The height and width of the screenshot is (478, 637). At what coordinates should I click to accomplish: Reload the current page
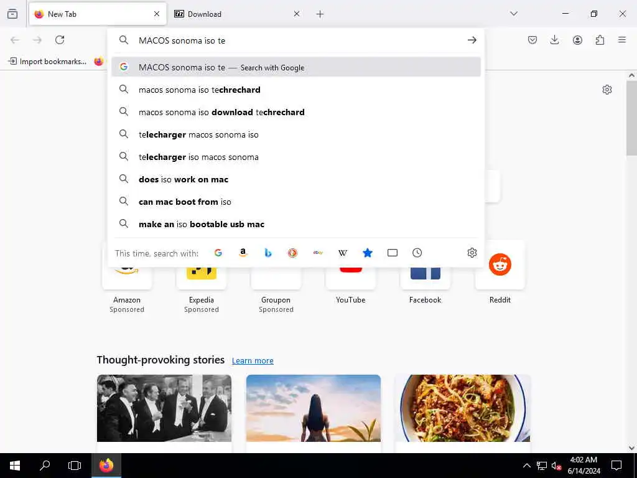click(60, 40)
